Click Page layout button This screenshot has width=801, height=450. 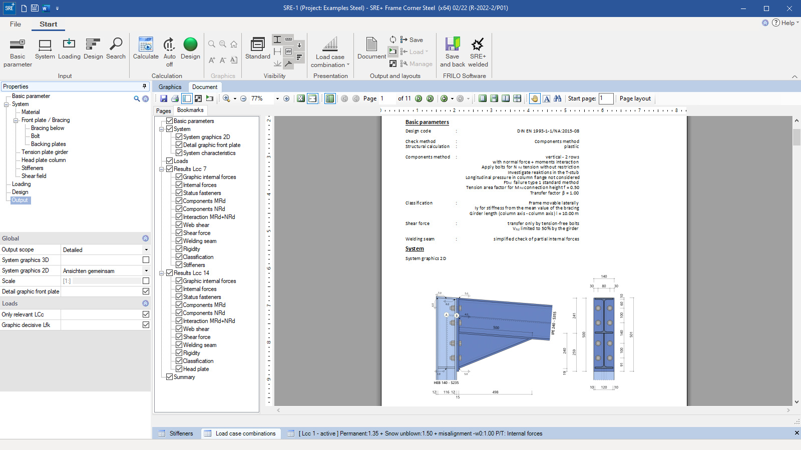(635, 98)
